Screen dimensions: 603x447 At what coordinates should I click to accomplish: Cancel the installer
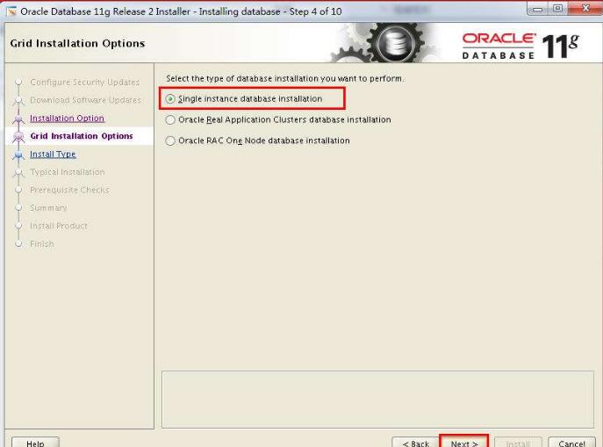[571, 443]
